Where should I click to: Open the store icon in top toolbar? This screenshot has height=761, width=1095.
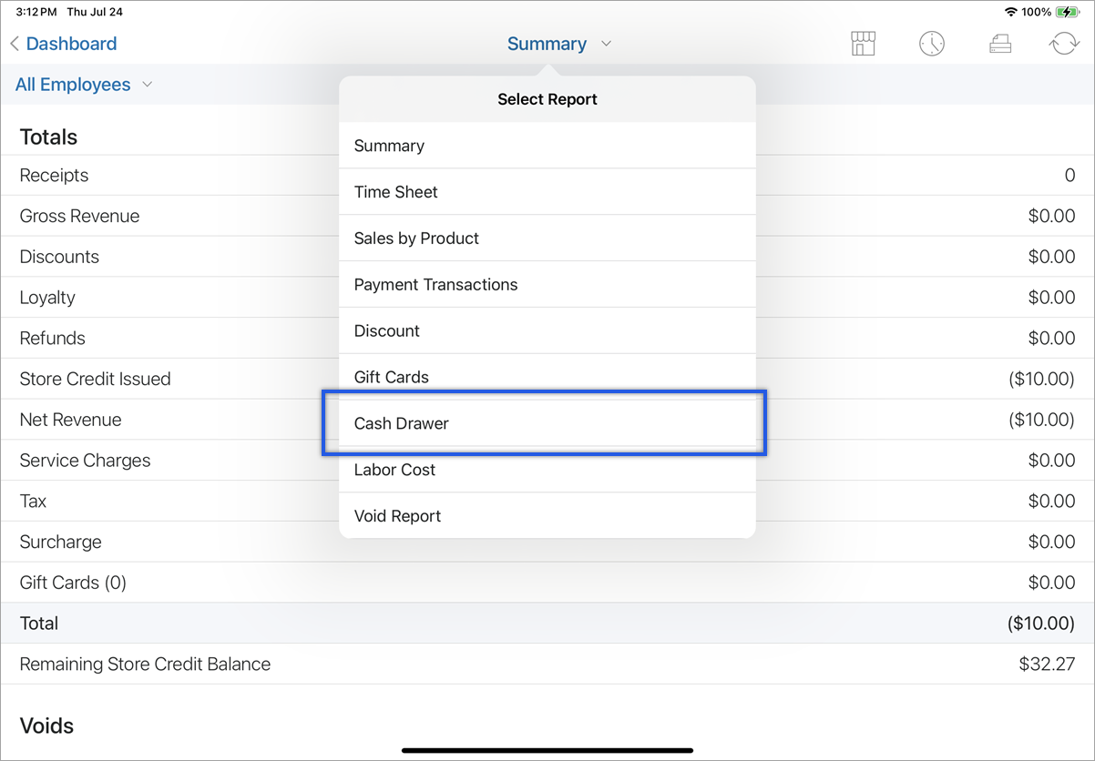pos(863,44)
